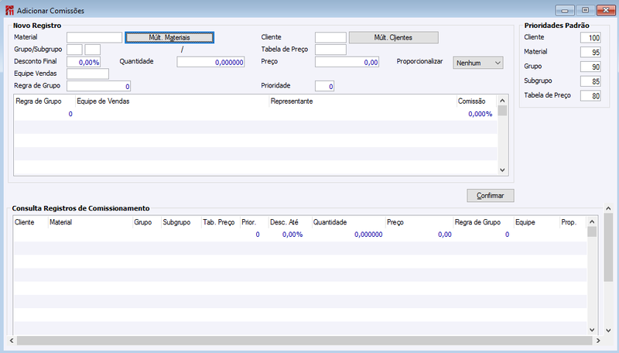Click the Quantidade input field
Viewport: 619px width, 353px height.
210,62
